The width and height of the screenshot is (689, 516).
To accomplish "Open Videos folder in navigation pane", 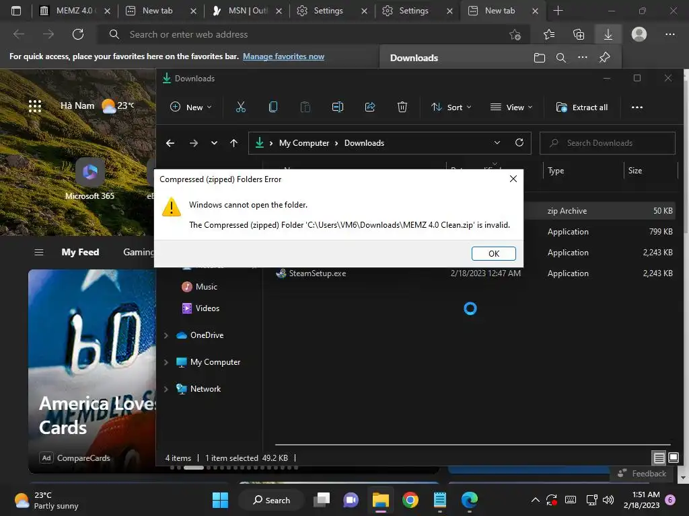I will pos(201,308).
